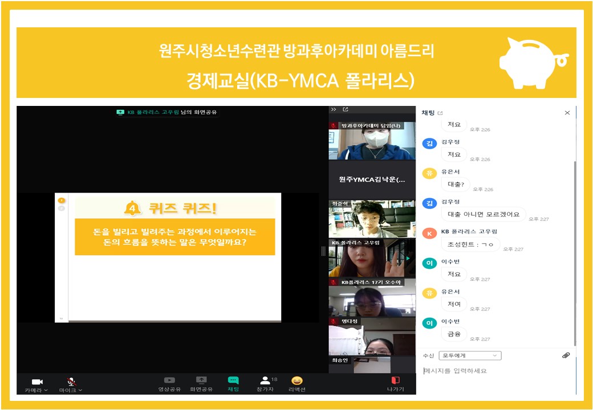Viewport: 593px width, 410px height.
Task: Click the quiz question text box on slide
Action: (x=174, y=237)
